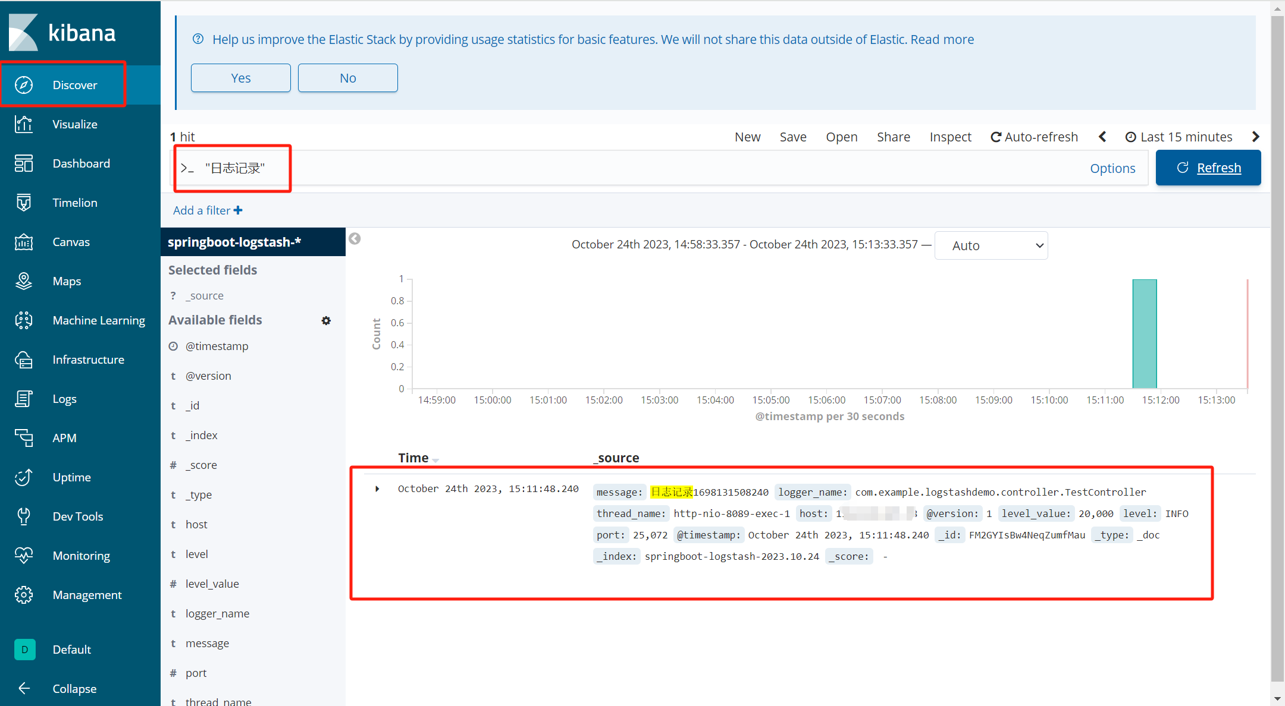Click New in the top menu
This screenshot has height=706, width=1285.
(747, 137)
